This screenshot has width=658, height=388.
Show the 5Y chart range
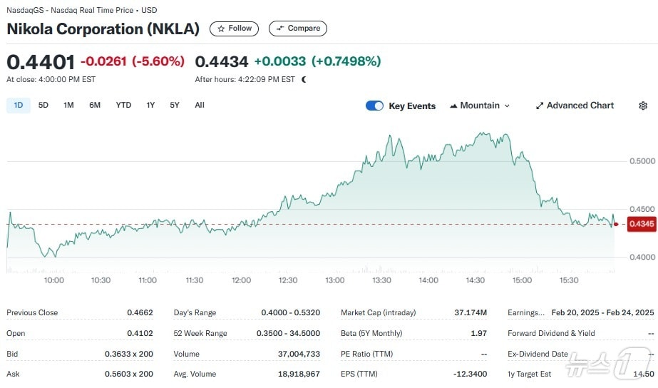point(175,106)
